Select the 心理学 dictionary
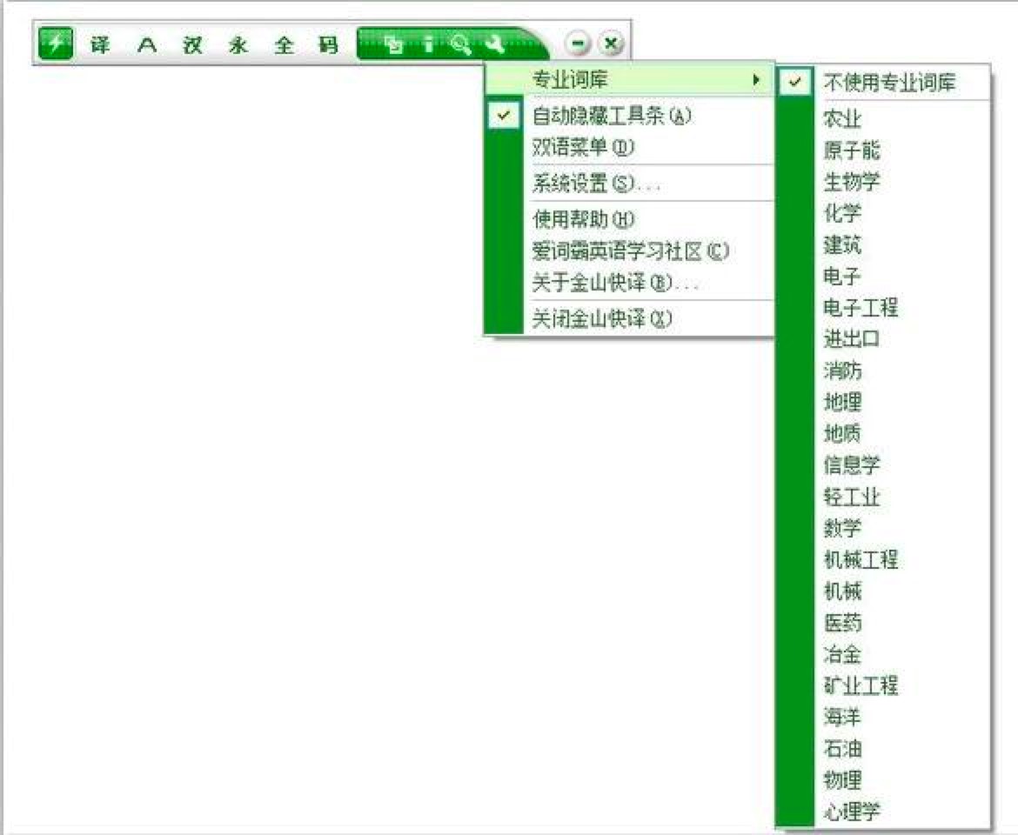The image size is (1018, 835). 883,811
